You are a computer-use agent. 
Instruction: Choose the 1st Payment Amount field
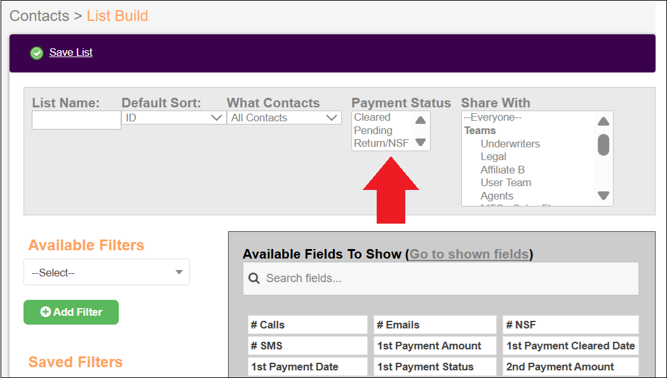[435, 346]
